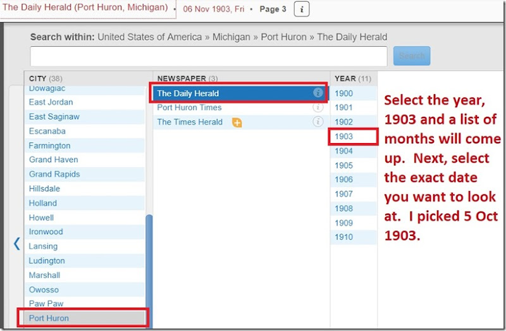The height and width of the screenshot is (331, 506).
Task: Select year 1902
Action: coord(354,122)
